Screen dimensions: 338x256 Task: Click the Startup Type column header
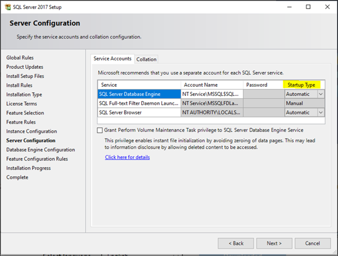[x=302, y=85]
